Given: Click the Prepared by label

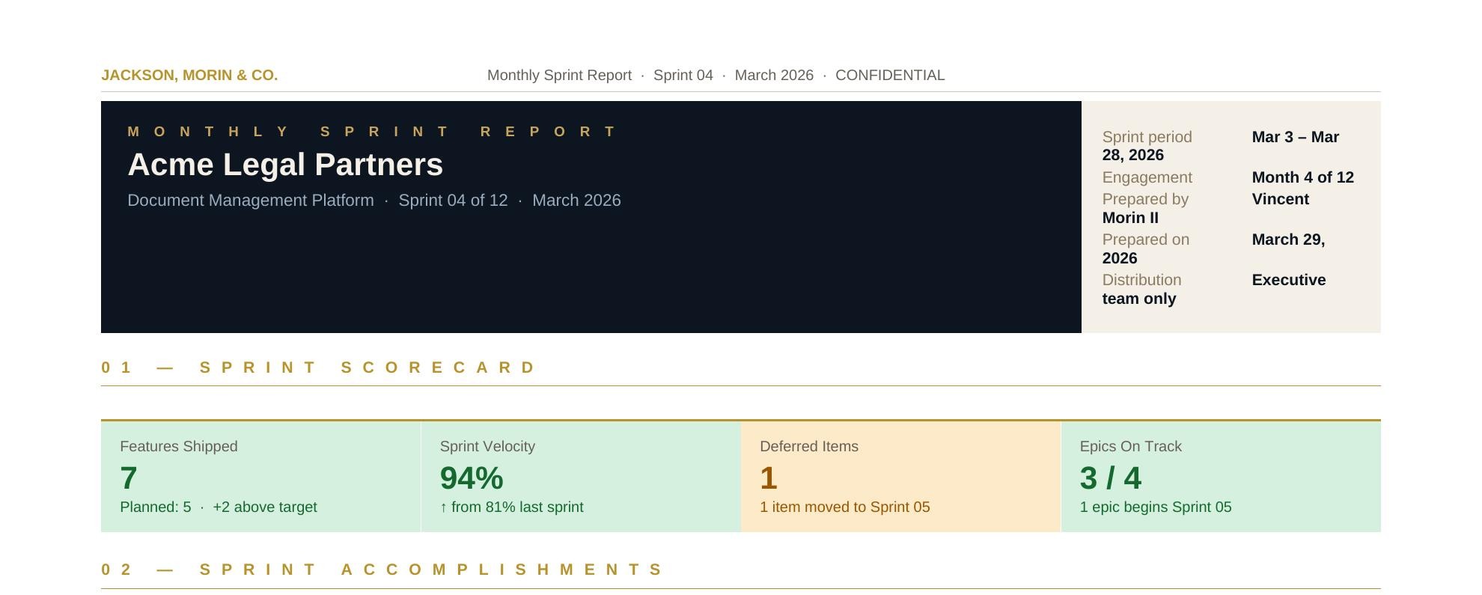Looking at the screenshot, I should point(1145,199).
